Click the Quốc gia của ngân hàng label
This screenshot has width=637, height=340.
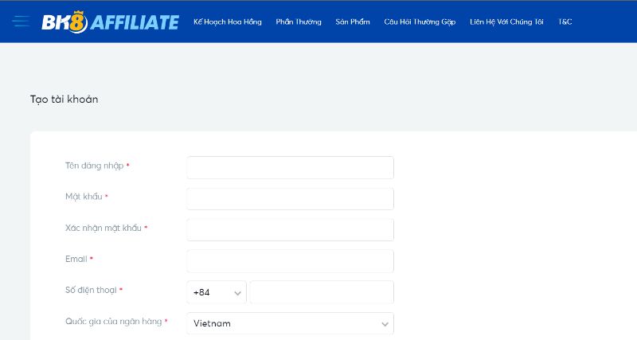click(x=113, y=322)
